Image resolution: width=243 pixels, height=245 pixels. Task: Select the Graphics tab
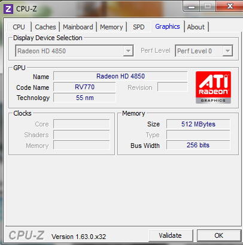(168, 26)
